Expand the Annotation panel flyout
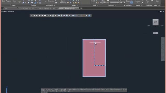The height and width of the screenshot is (93, 166). point(51,5)
